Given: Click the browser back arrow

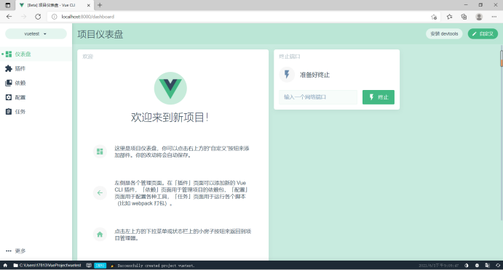Looking at the screenshot, I should pyautogui.click(x=9, y=17).
